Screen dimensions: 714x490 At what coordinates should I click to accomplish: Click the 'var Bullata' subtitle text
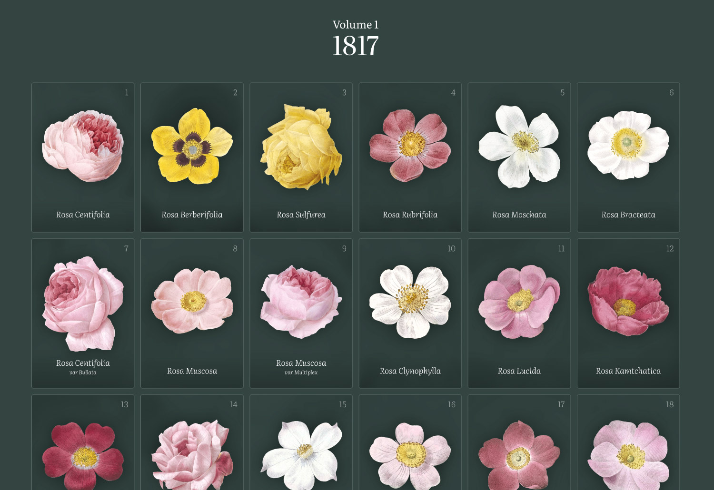(83, 372)
